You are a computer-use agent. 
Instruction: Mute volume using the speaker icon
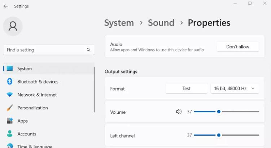click(x=179, y=112)
